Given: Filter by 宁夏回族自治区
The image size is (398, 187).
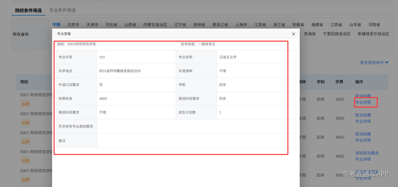Looking at the screenshot, I should tap(337, 34).
